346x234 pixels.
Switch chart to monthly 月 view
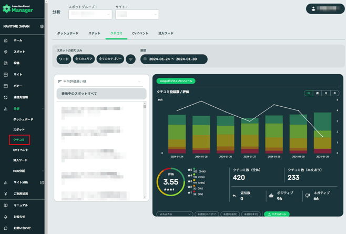click(x=326, y=93)
